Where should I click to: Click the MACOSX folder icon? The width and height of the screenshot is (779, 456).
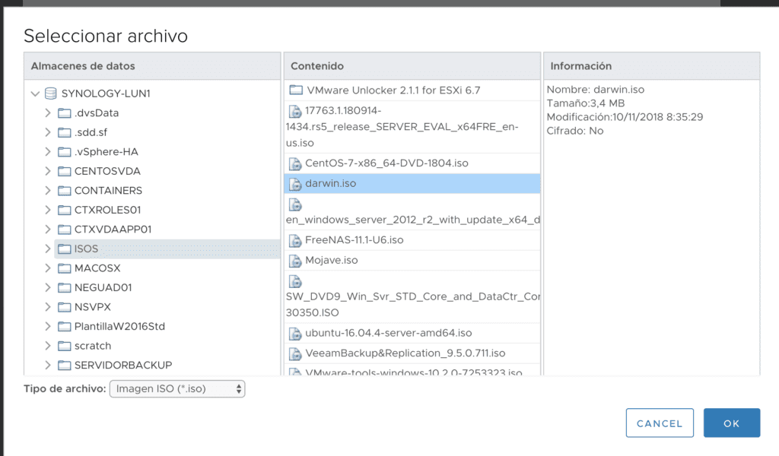coord(65,268)
